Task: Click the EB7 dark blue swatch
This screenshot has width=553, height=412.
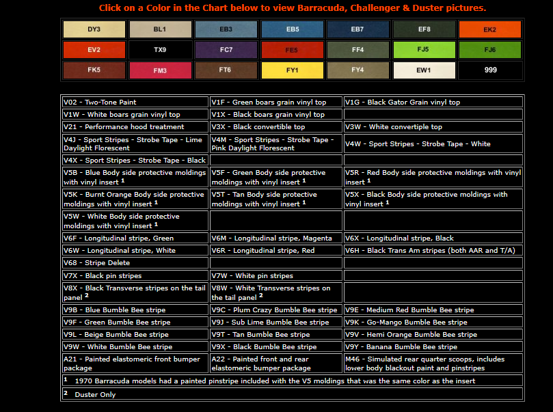Action: [x=358, y=29]
